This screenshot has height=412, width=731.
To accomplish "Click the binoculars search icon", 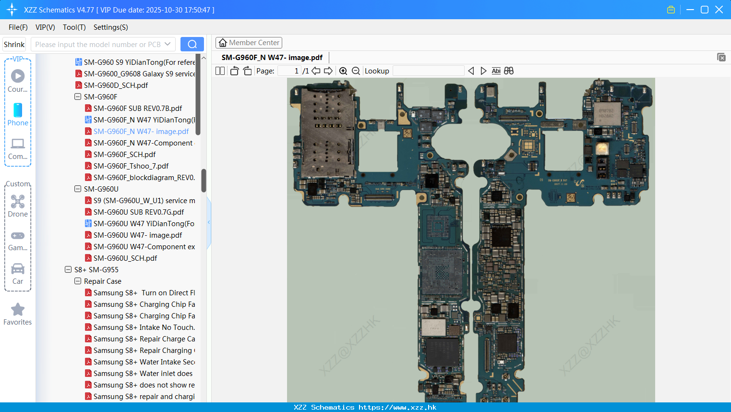I will 509,71.
